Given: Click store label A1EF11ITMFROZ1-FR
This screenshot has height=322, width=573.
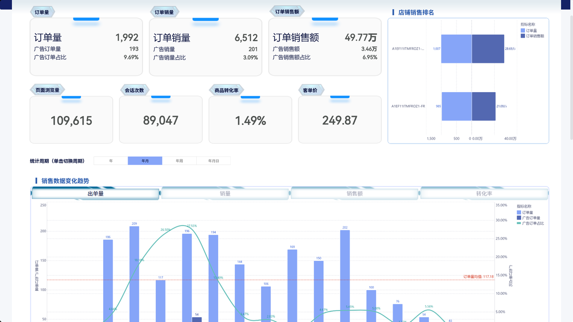Looking at the screenshot, I should click(408, 106).
